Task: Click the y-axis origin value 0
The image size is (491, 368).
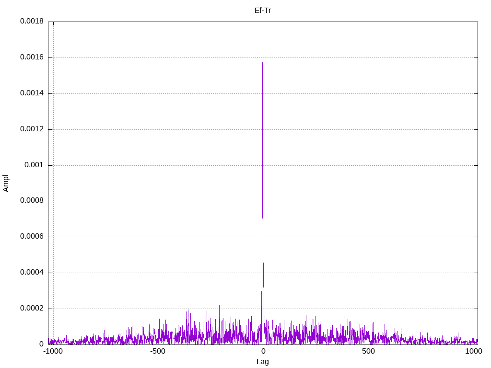Action: pos(41,344)
